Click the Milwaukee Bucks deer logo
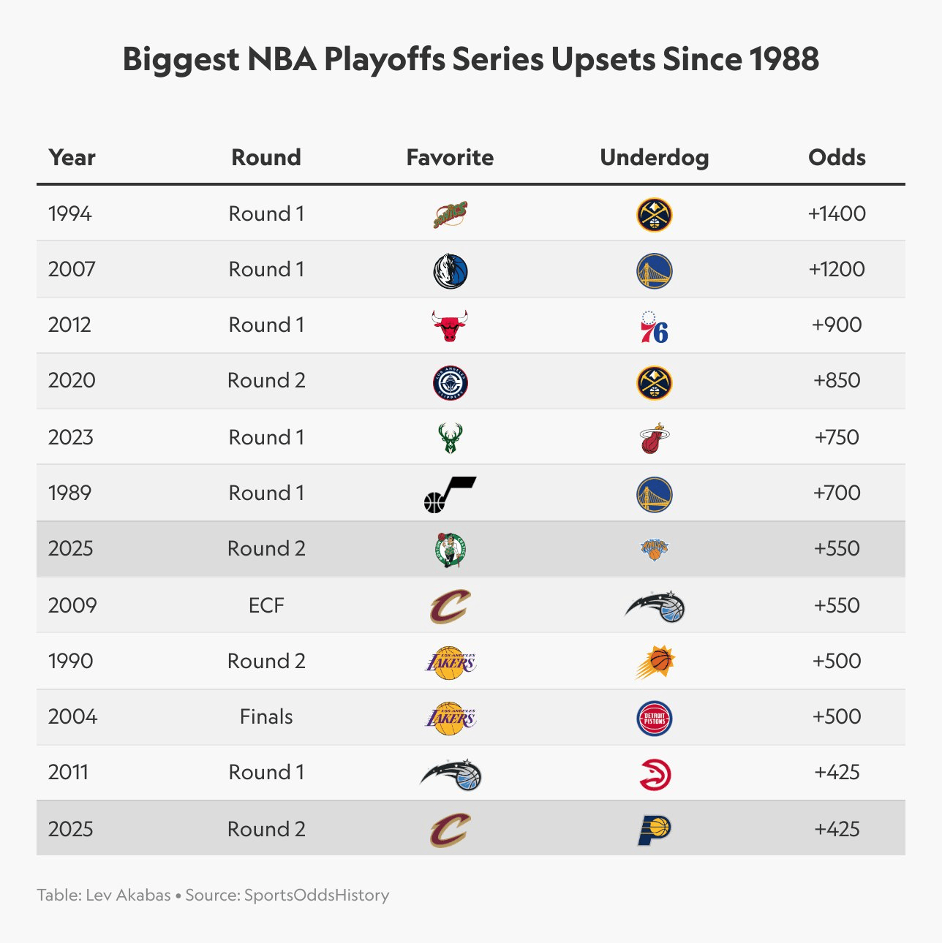942x943 pixels. click(x=450, y=438)
